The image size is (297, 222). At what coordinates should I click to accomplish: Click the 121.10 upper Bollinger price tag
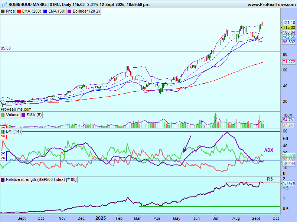click(288, 23)
